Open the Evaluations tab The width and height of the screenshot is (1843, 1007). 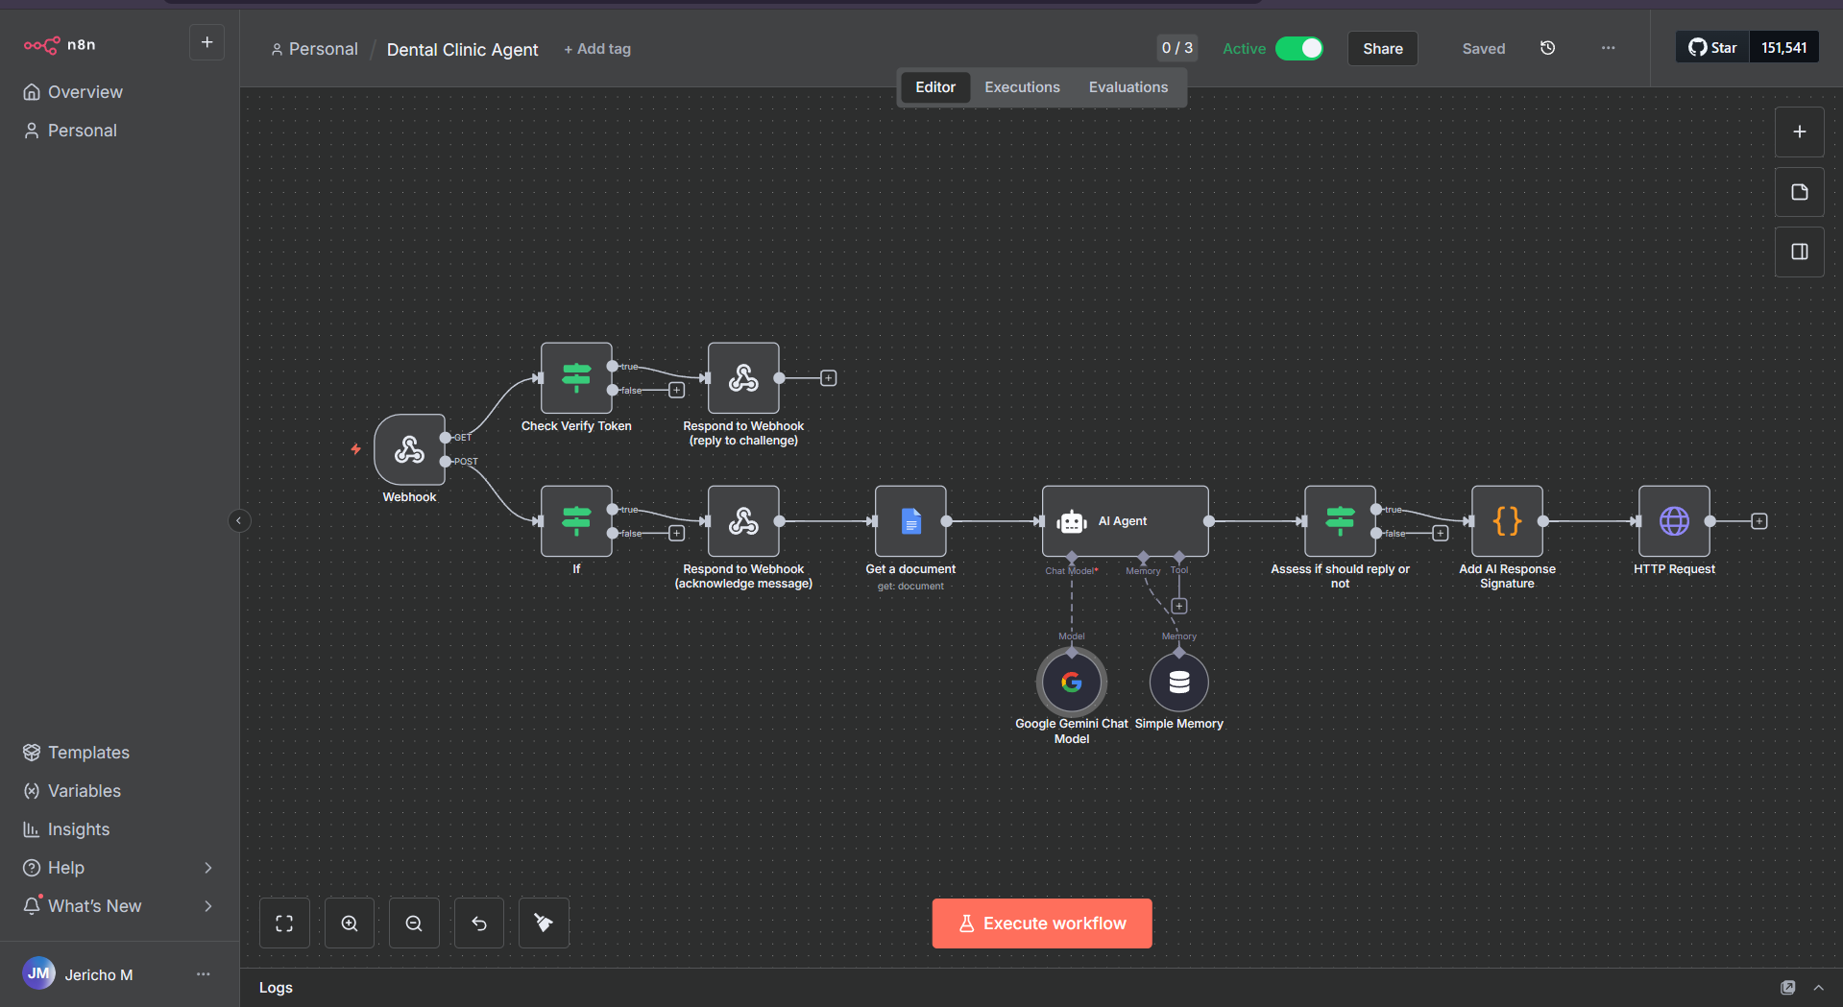coord(1128,87)
